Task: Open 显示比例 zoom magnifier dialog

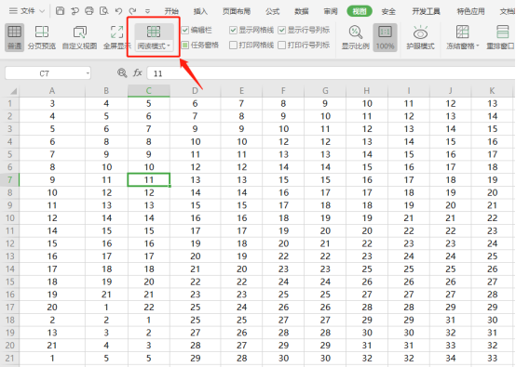Action: (x=356, y=37)
